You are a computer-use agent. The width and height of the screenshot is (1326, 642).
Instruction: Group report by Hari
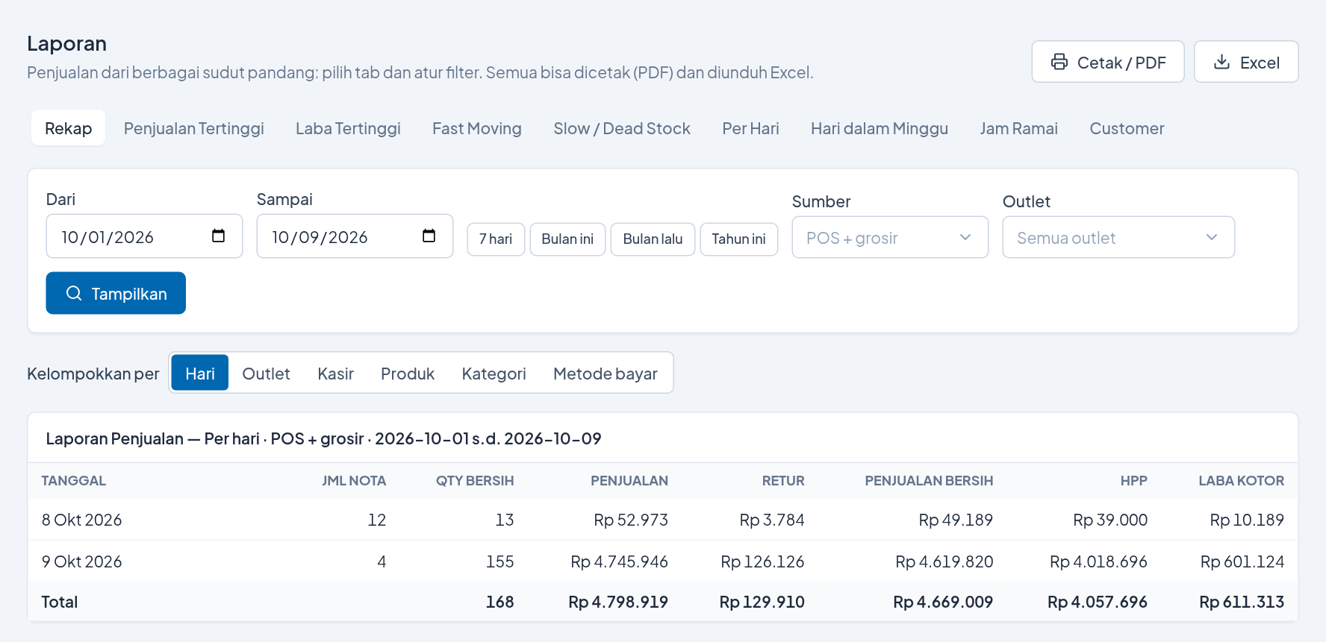tap(200, 373)
